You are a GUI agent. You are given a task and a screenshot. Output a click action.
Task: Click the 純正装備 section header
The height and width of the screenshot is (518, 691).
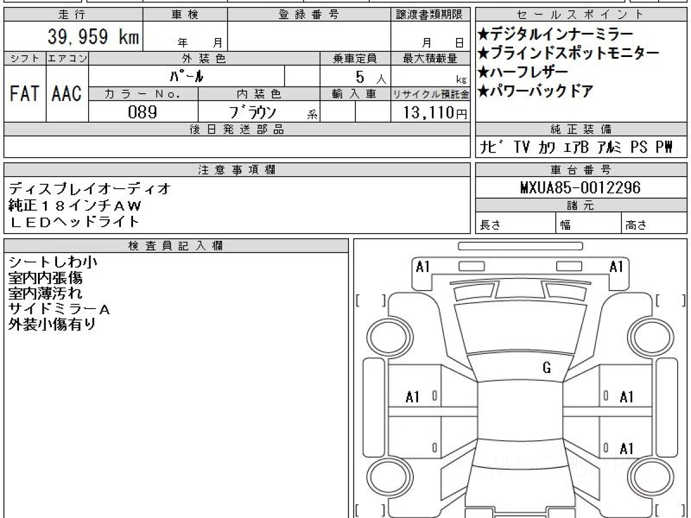tap(581, 129)
